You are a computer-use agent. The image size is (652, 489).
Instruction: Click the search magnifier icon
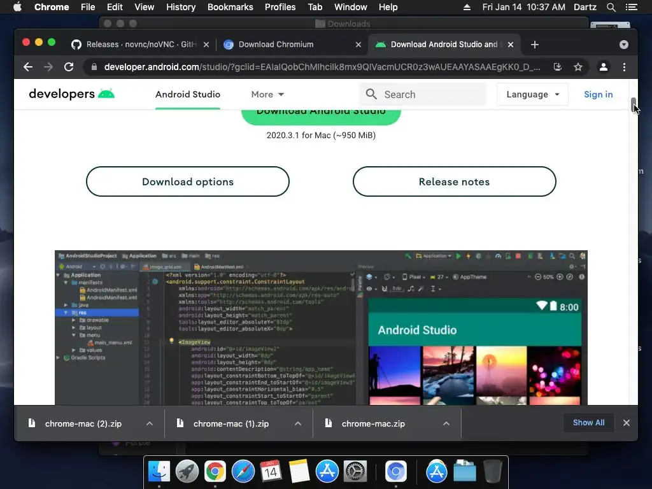point(371,94)
